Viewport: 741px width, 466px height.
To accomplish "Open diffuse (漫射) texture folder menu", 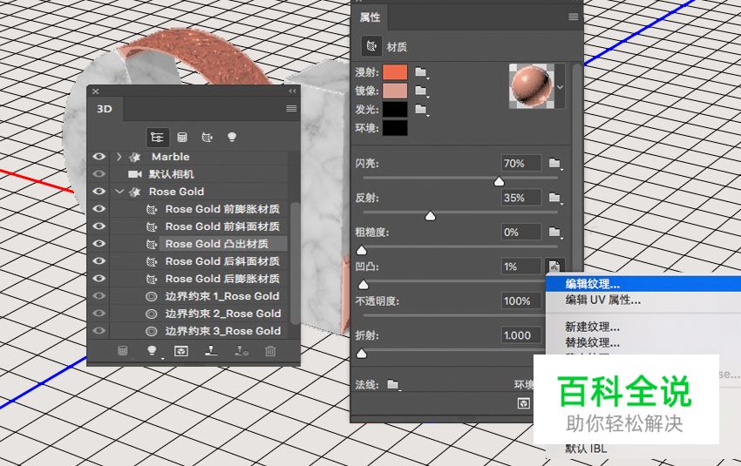I will tap(421, 72).
